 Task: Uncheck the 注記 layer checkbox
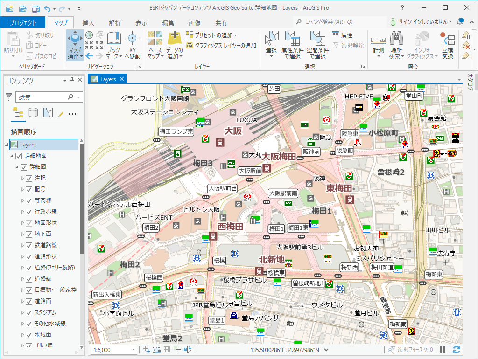coord(29,178)
